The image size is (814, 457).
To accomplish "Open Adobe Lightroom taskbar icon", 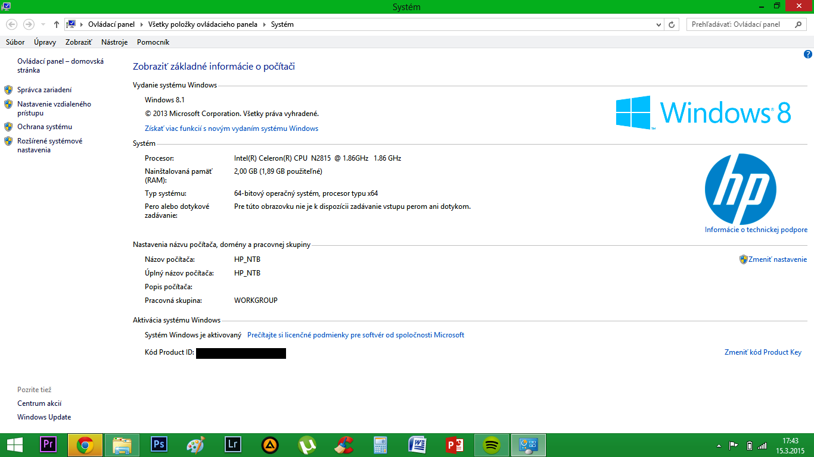I will click(233, 445).
